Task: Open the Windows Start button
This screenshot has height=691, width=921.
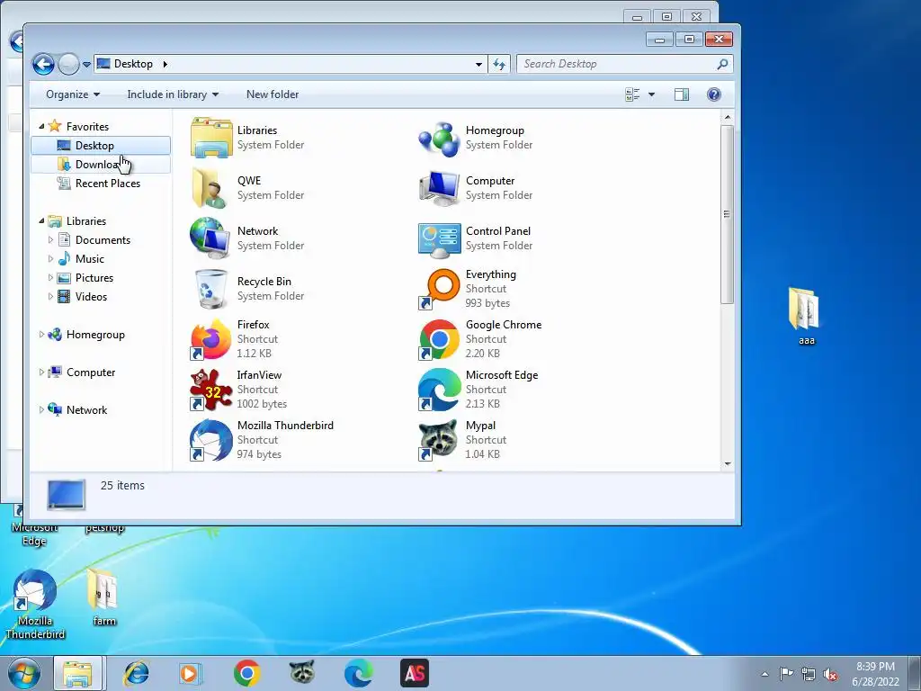Action: pyautogui.click(x=24, y=673)
